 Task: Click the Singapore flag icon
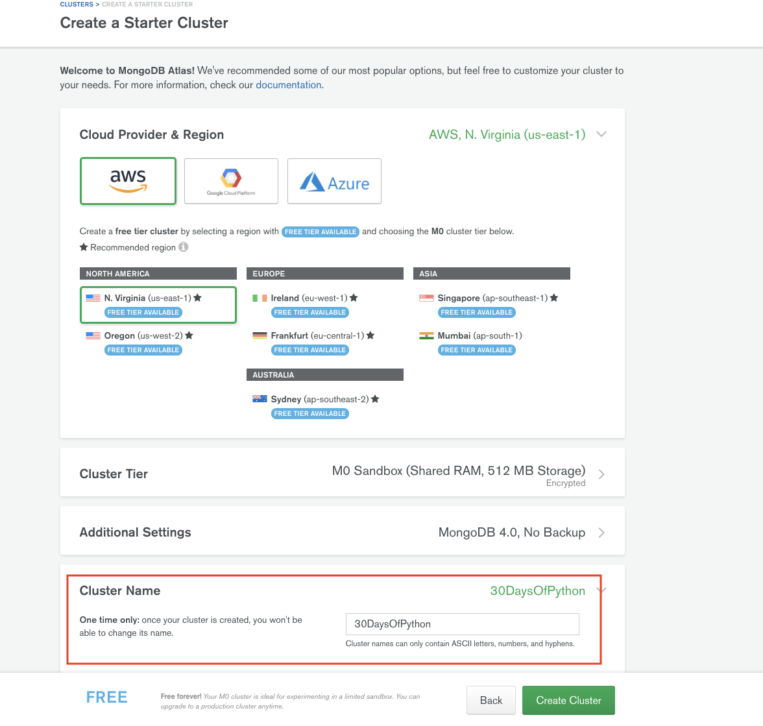click(x=426, y=298)
